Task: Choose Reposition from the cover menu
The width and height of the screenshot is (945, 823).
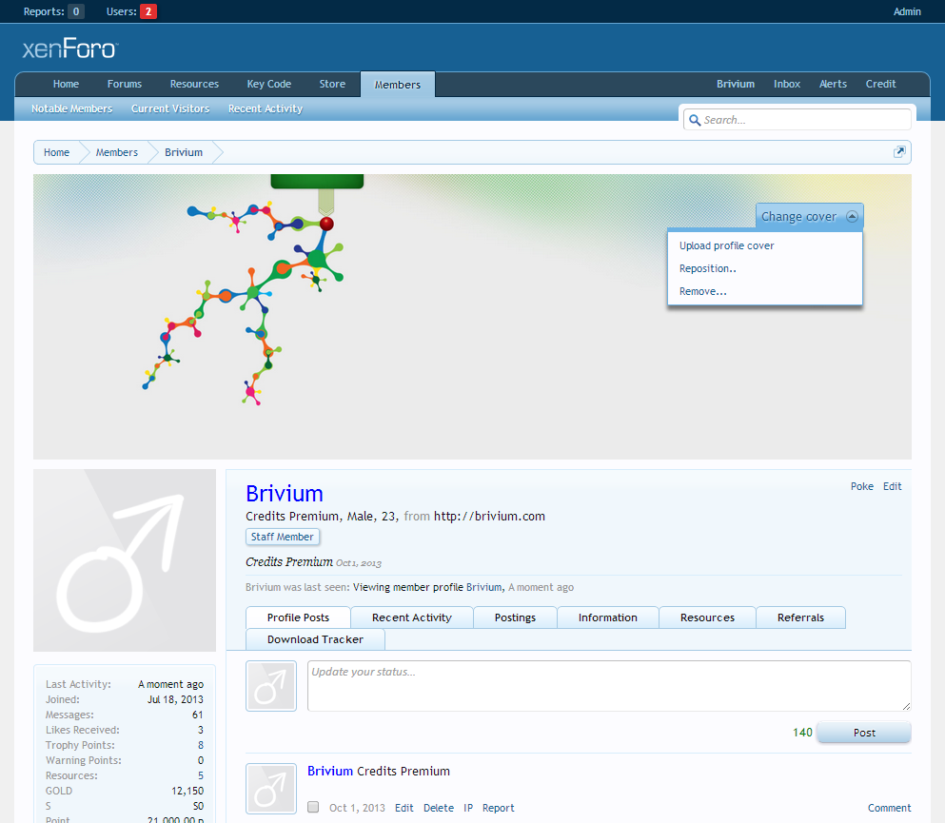Action: pyautogui.click(x=707, y=268)
